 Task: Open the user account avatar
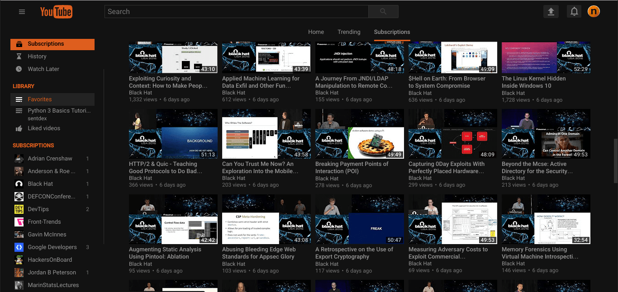[x=594, y=12]
